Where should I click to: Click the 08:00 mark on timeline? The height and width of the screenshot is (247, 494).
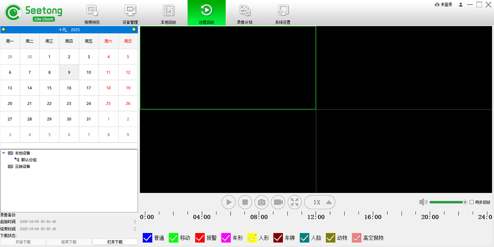tap(259, 217)
